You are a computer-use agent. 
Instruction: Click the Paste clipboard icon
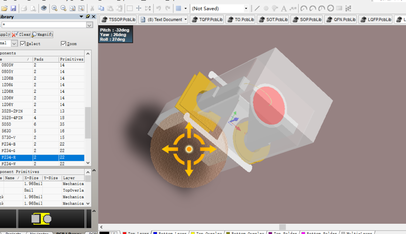pos(110,9)
